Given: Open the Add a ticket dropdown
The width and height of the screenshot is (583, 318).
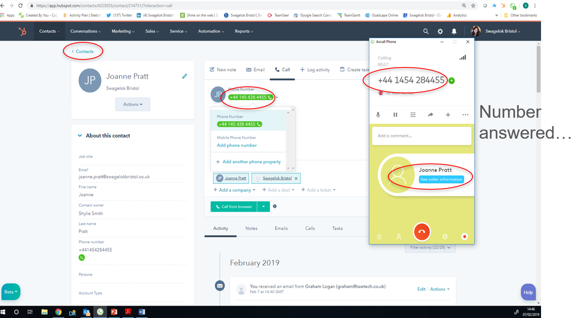Looking at the screenshot, I should point(319,190).
